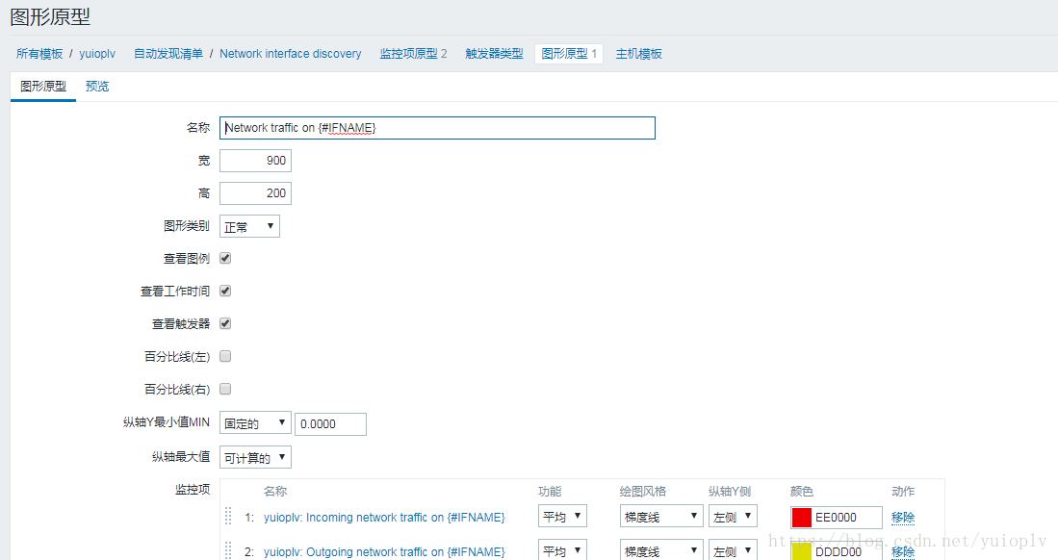Open Outgoing network traffic item link

[384, 551]
